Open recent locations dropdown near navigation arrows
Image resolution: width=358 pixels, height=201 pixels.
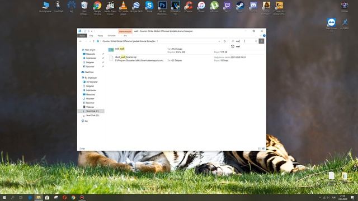pyautogui.click(x=89, y=41)
